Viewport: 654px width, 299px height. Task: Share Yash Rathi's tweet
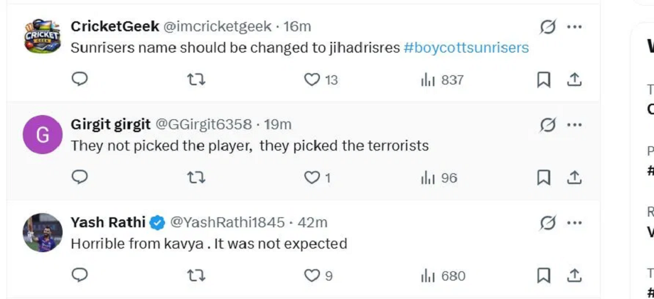574,276
